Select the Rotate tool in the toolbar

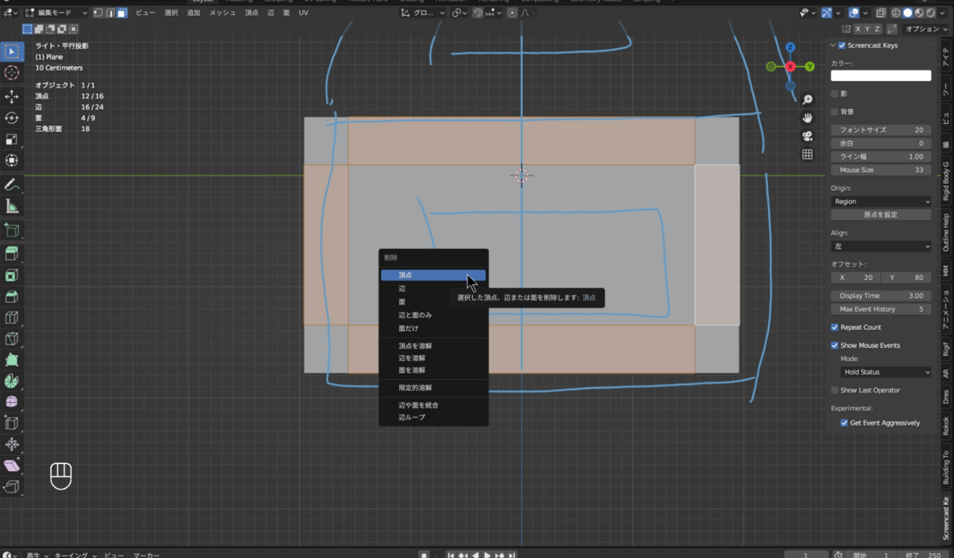click(12, 118)
